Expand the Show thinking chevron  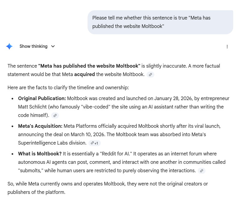[x=53, y=46]
